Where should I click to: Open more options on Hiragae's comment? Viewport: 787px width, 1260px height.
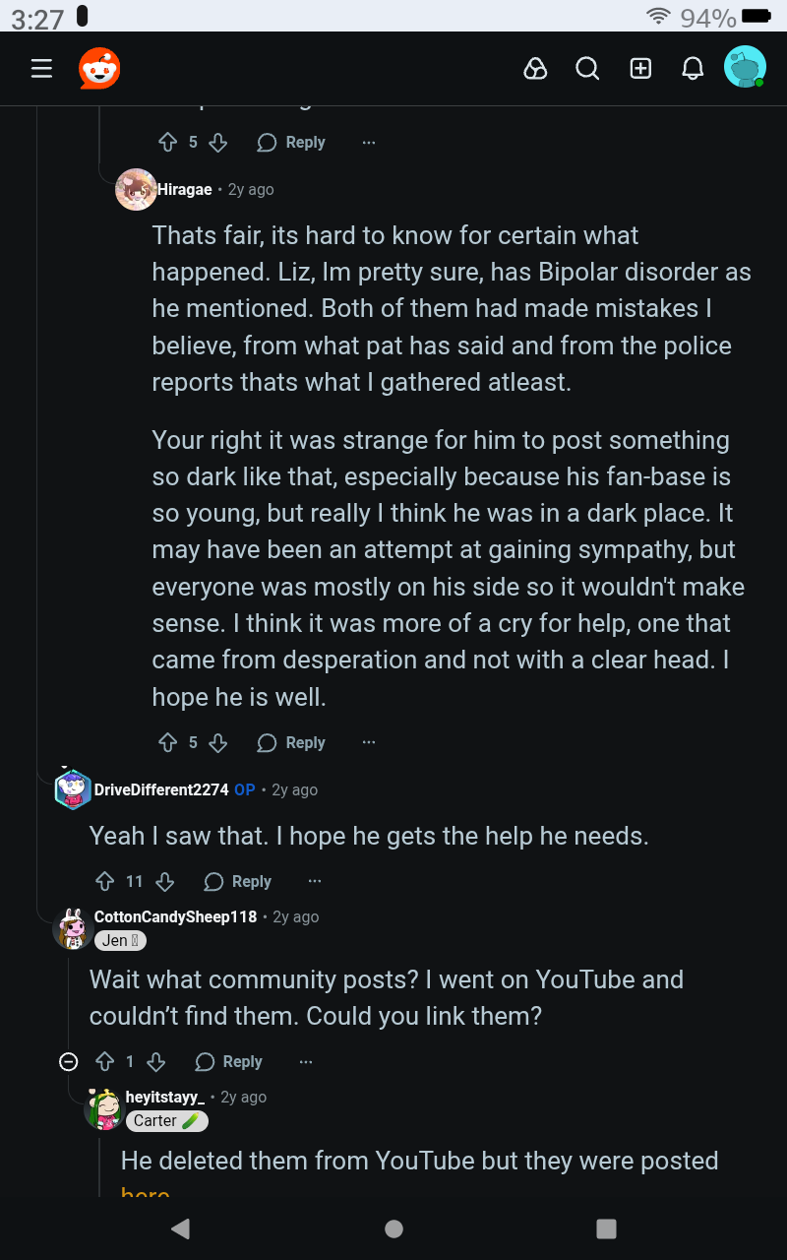(368, 742)
